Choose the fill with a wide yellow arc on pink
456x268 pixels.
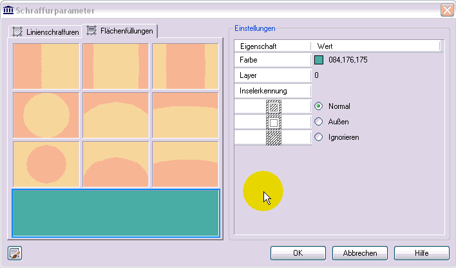185,115
